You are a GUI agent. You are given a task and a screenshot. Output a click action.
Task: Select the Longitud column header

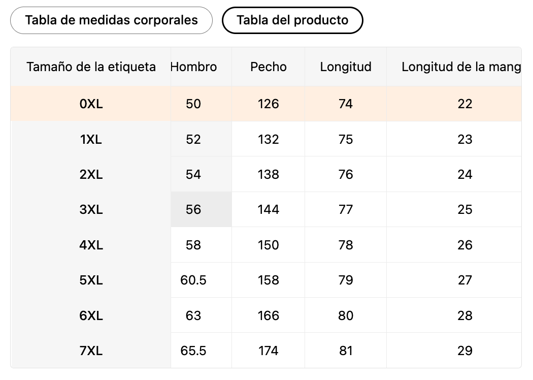point(346,67)
